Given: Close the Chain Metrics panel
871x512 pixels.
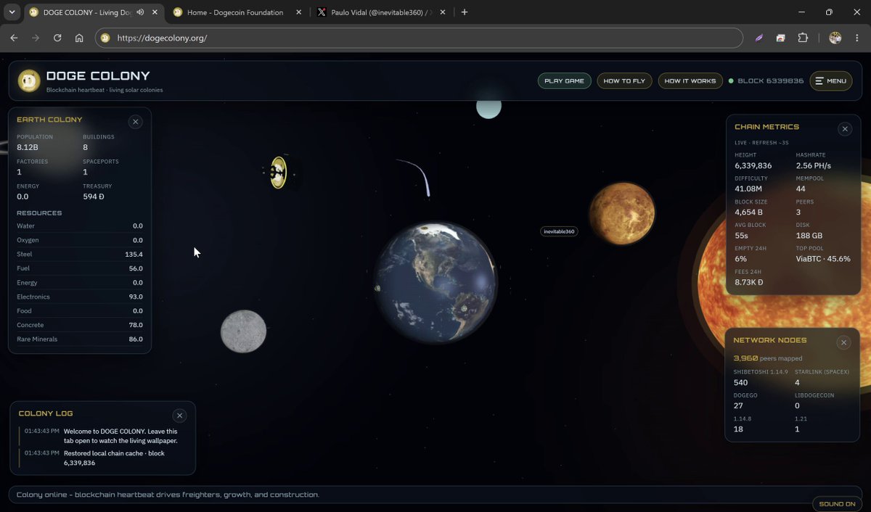Looking at the screenshot, I should pyautogui.click(x=845, y=129).
